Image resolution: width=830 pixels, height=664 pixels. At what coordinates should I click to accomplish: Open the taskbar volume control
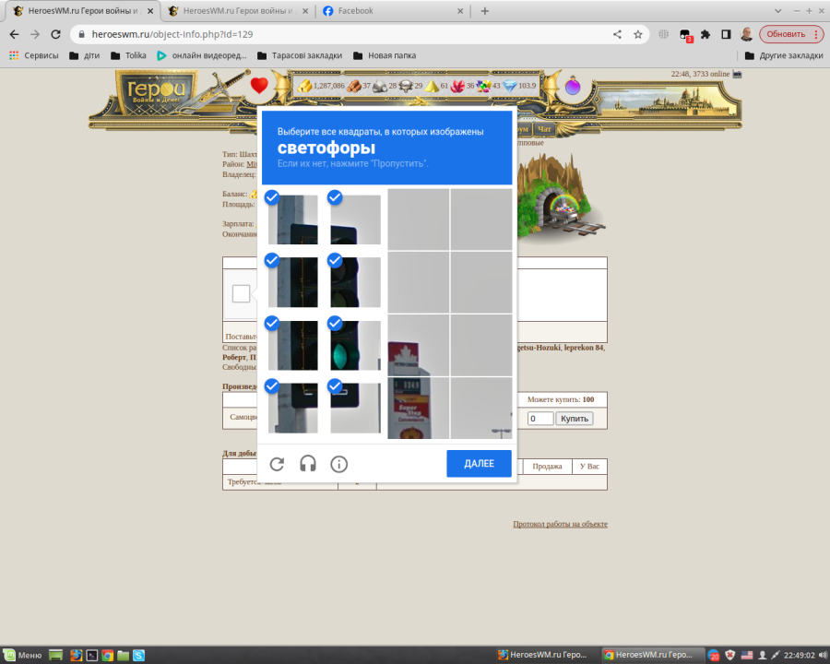tap(824, 655)
